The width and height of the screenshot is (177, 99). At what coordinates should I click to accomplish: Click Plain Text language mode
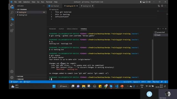pyautogui.click(x=156, y=82)
